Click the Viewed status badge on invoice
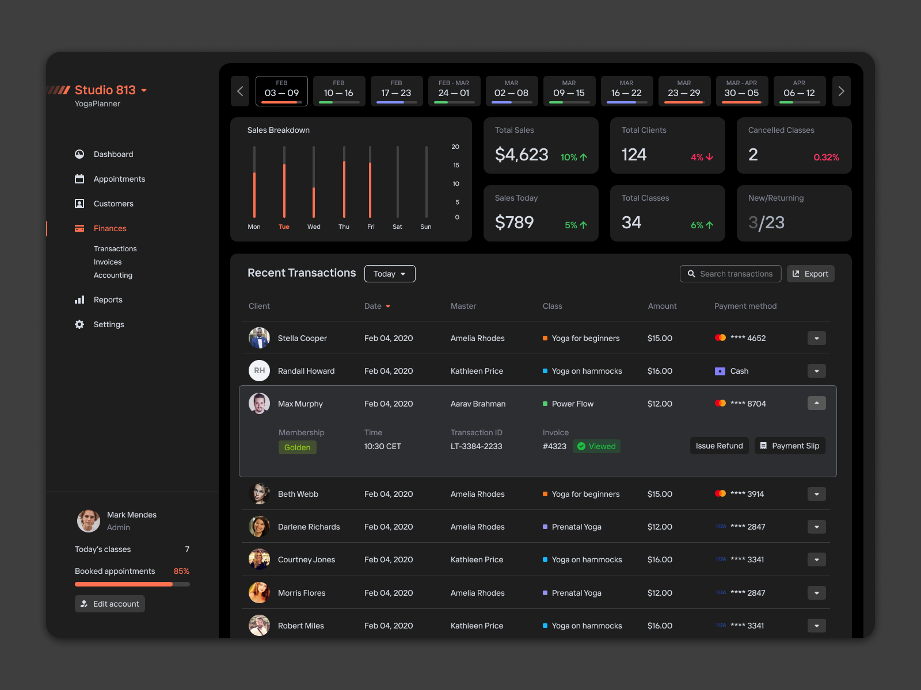 [x=596, y=446]
